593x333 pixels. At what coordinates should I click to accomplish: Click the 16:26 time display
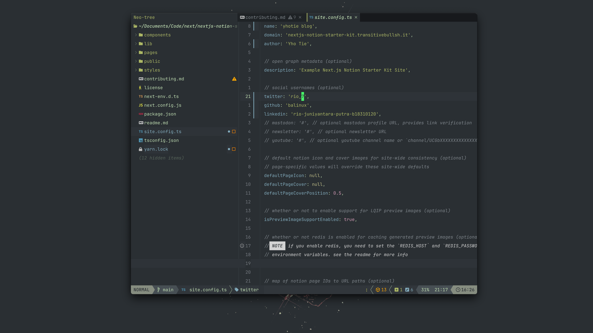click(468, 290)
